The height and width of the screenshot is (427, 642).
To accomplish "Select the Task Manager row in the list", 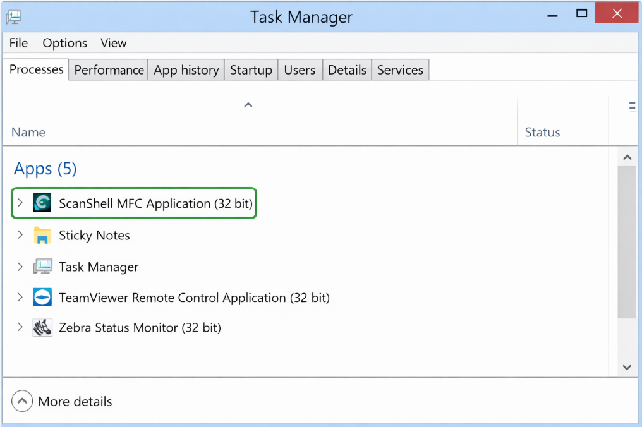I will [x=99, y=267].
